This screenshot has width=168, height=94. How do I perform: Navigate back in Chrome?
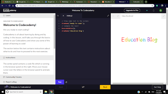click(x=2, y=6)
